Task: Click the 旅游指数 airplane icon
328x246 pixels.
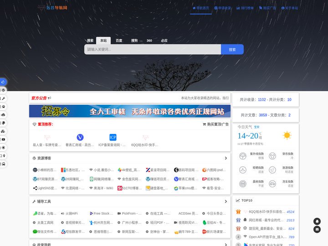Action: (272, 170)
